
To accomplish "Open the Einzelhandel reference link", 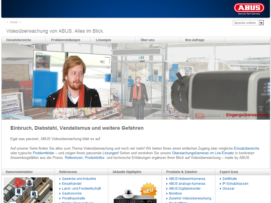I will point(72,184).
